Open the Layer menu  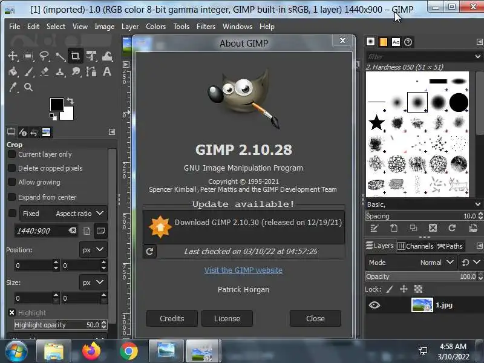click(x=130, y=27)
